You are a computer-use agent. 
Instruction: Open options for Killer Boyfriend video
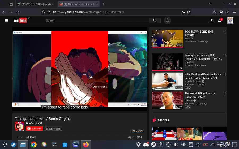pyautogui.click(x=225, y=75)
